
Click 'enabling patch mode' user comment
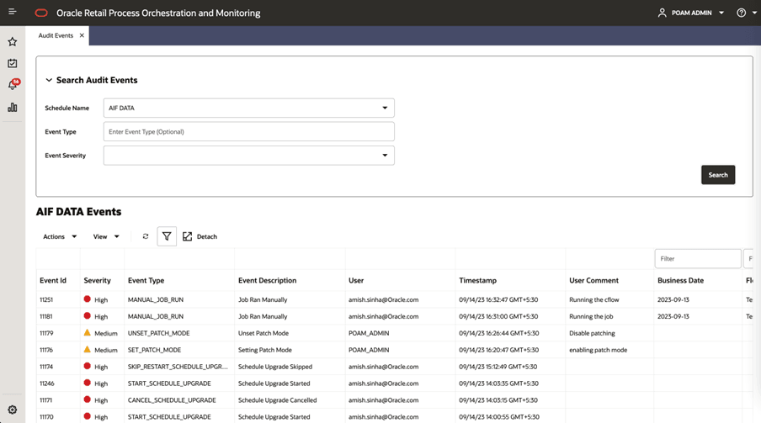pos(598,350)
